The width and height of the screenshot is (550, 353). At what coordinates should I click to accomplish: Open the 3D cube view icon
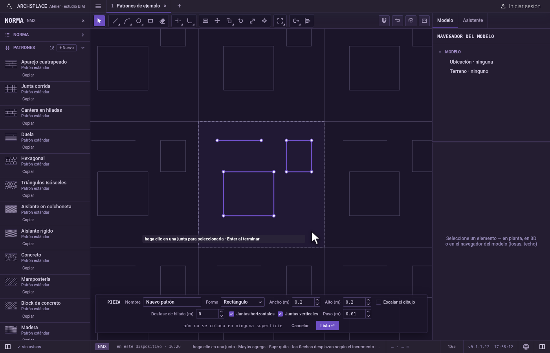pos(411,21)
